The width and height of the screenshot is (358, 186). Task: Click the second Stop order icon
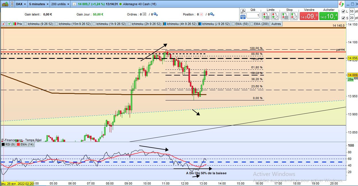293,16
